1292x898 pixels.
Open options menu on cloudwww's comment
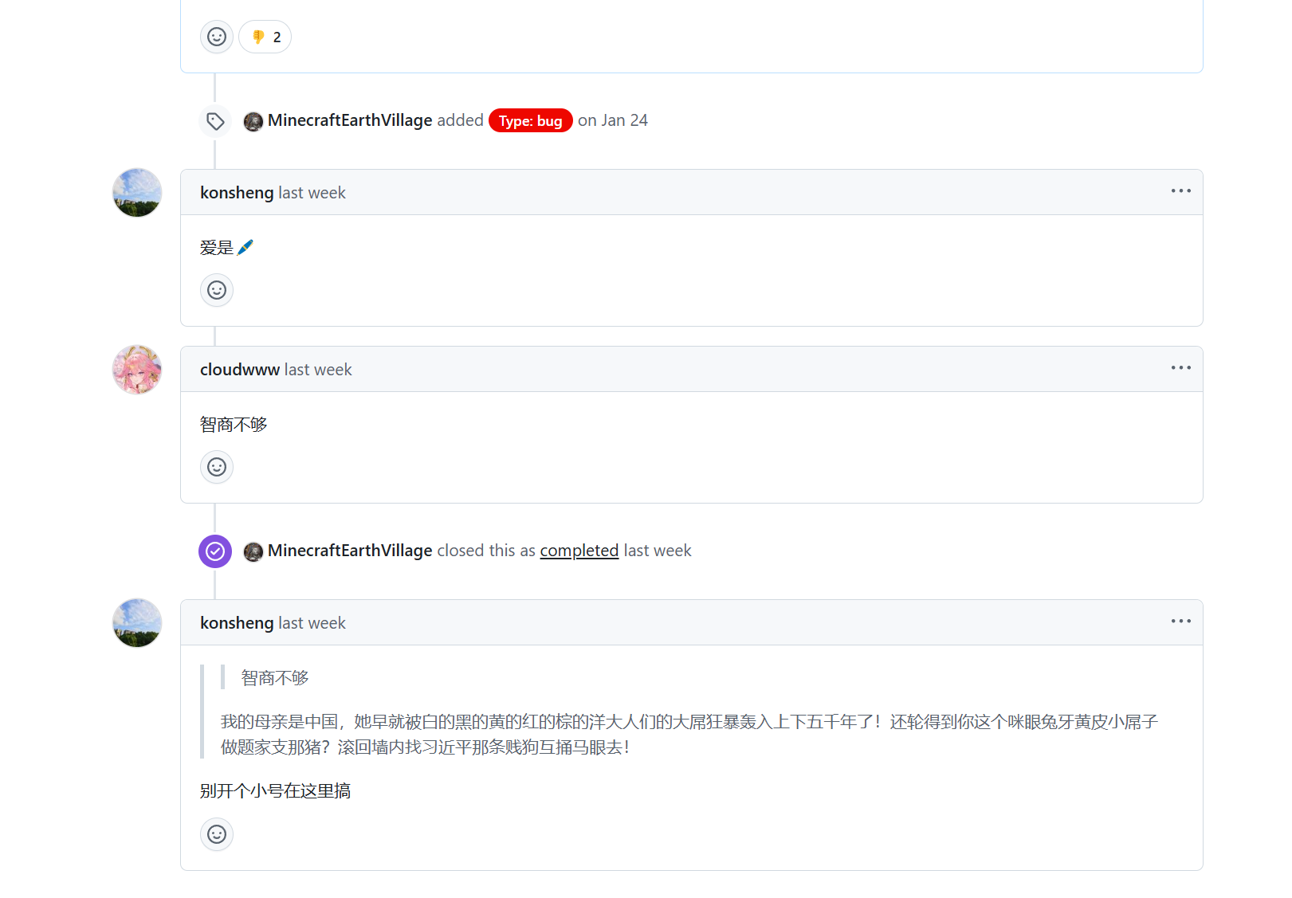coord(1180,368)
